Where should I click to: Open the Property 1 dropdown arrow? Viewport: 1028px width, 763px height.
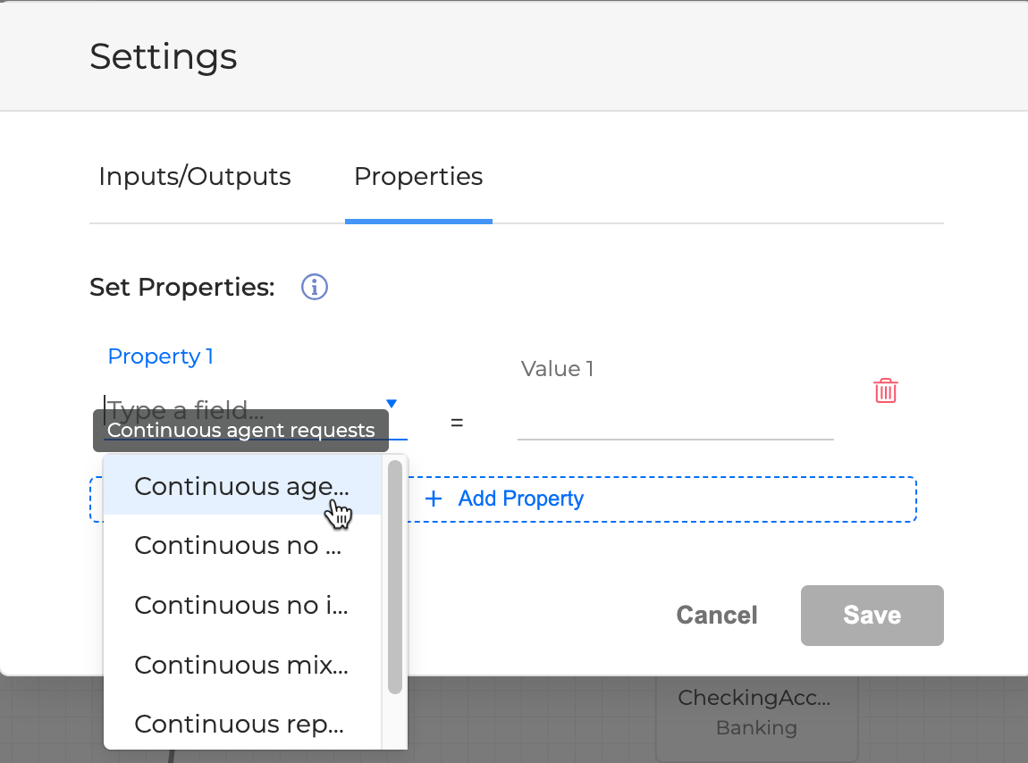click(391, 404)
